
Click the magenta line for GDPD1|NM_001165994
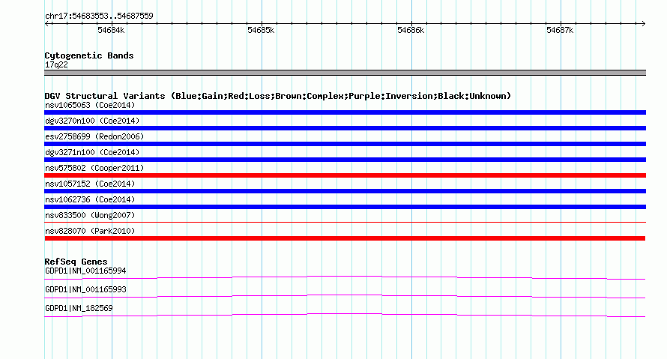(x=345, y=278)
